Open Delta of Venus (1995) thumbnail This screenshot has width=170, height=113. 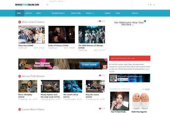[61, 34]
